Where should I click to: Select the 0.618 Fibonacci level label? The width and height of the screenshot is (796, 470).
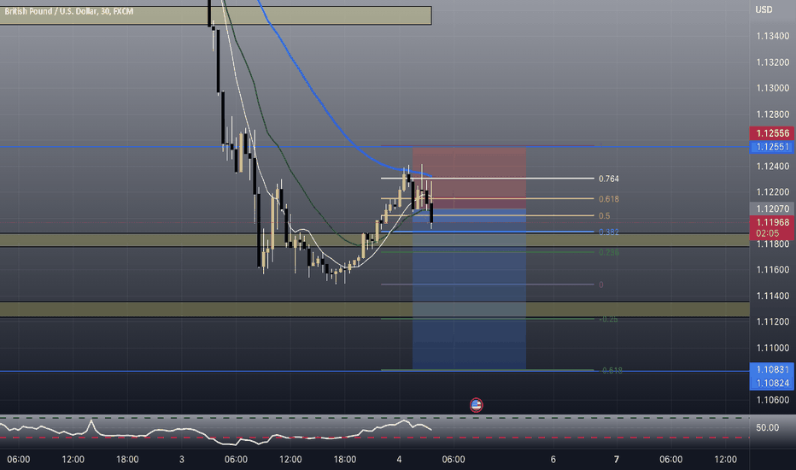click(609, 199)
